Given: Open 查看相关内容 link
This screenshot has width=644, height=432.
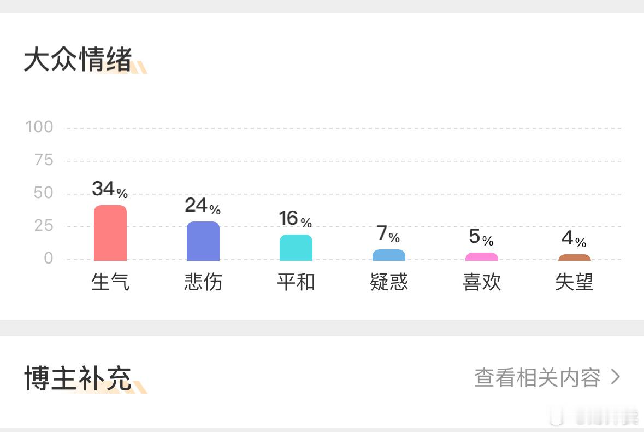Looking at the screenshot, I should click(537, 377).
